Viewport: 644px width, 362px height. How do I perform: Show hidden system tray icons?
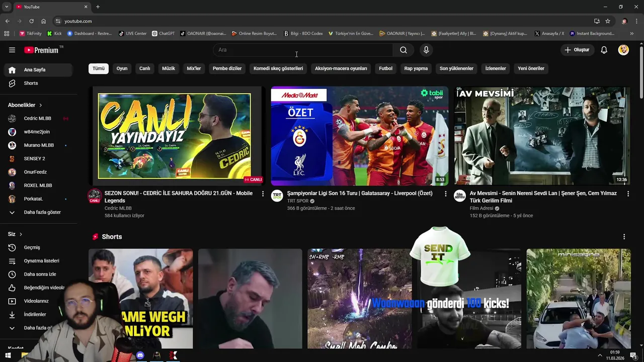point(600,355)
